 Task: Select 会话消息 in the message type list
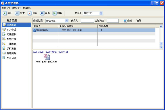click(x=16, y=25)
